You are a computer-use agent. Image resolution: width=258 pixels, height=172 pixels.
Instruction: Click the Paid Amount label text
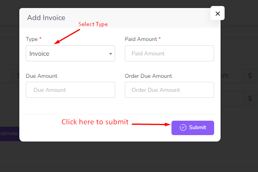coord(141,39)
